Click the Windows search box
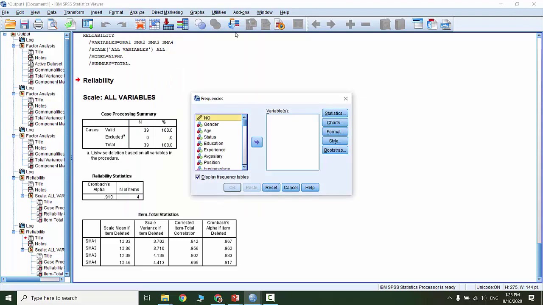Screen dimensions: 543x305 [x=77, y=298]
